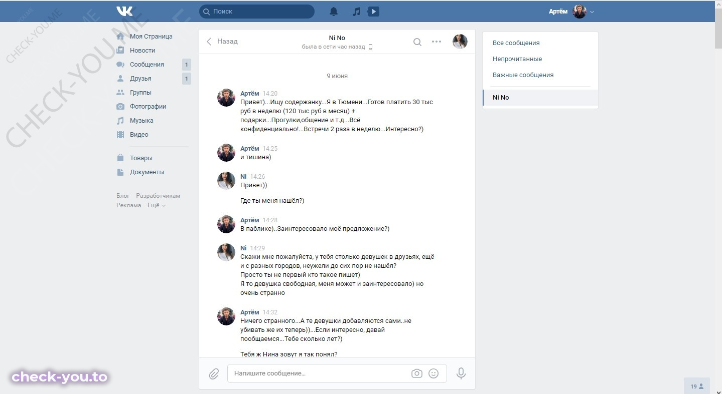Click the chat bubble icon beside Сообщения
The width and height of the screenshot is (722, 394).
120,65
